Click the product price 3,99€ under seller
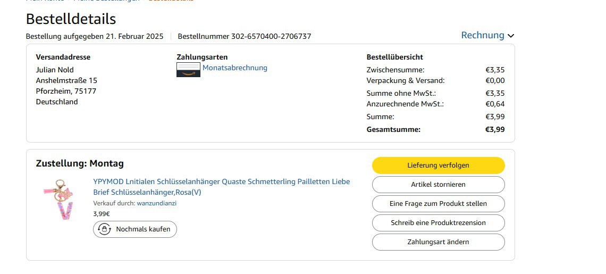Screen dimensions: 606x274 (101, 214)
